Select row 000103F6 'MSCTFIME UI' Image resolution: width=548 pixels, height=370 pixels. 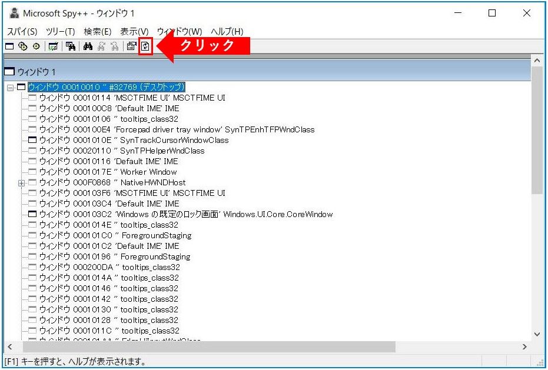point(132,193)
